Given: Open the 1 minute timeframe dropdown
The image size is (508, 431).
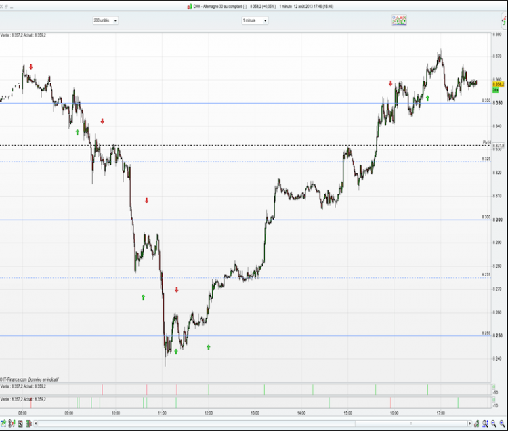Looking at the screenshot, I should [255, 20].
